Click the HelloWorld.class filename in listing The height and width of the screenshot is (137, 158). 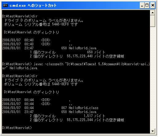pyautogui.click(x=83, y=108)
